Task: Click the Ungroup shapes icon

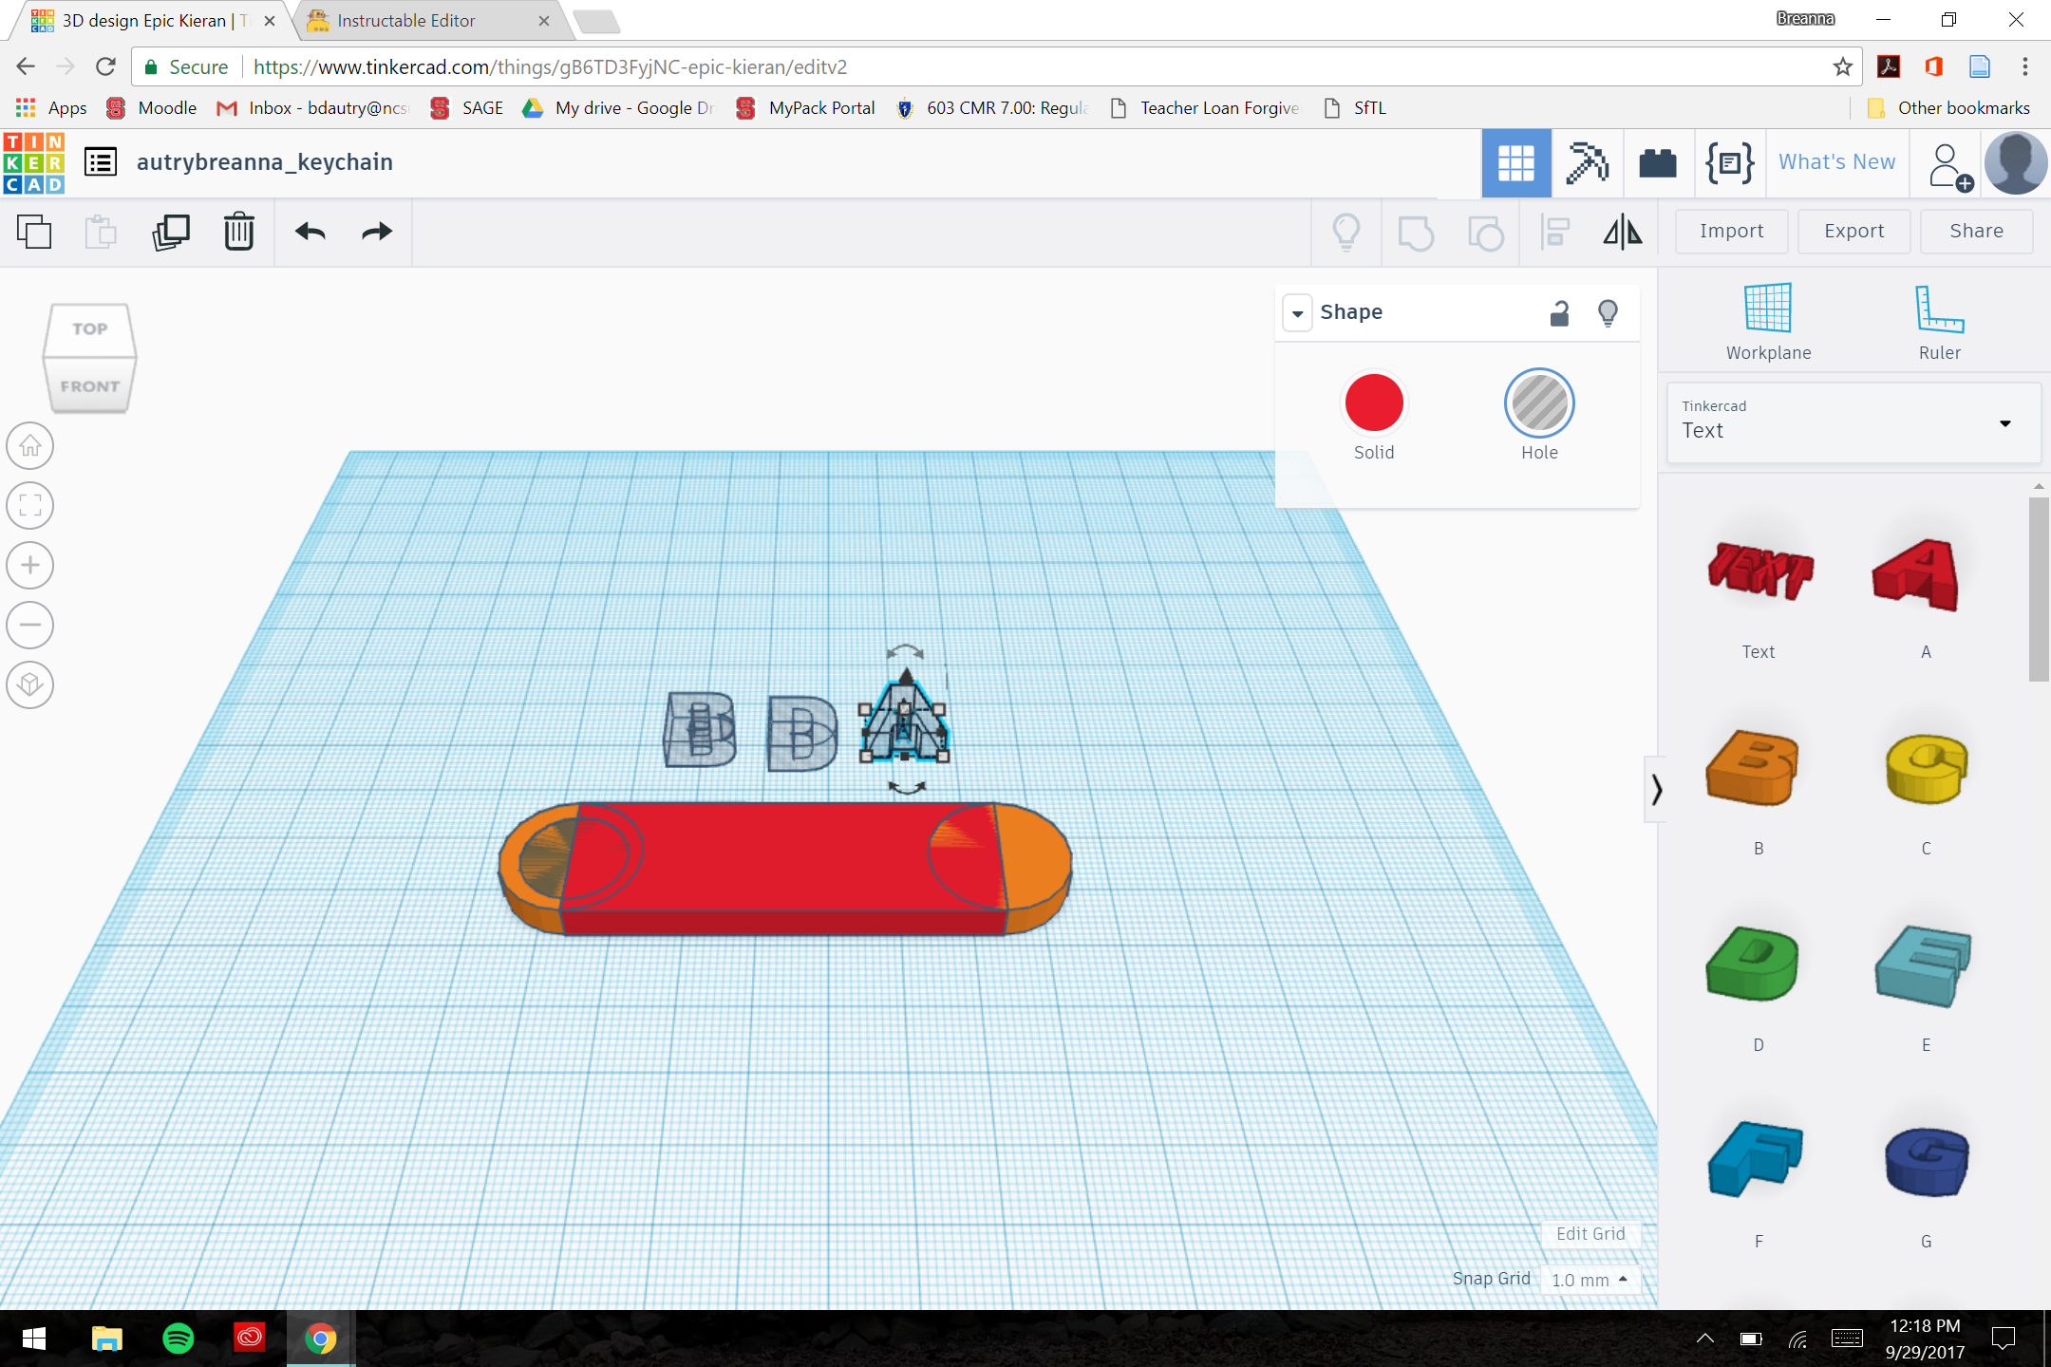Action: click(x=1486, y=232)
